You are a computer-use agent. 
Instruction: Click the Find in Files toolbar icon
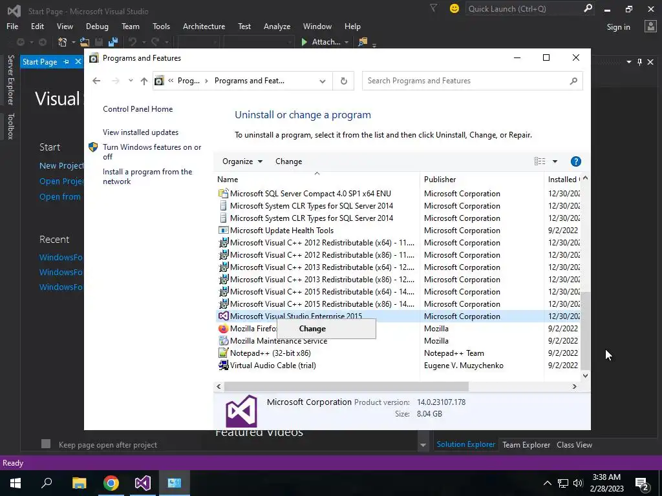pyautogui.click(x=363, y=42)
